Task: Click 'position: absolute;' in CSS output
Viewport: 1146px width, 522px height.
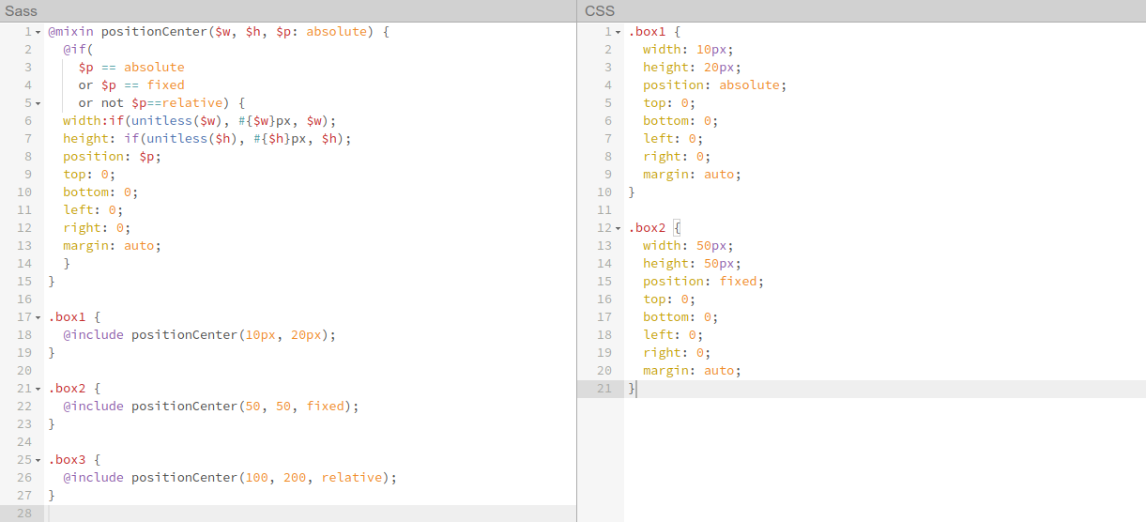Action: 715,84
